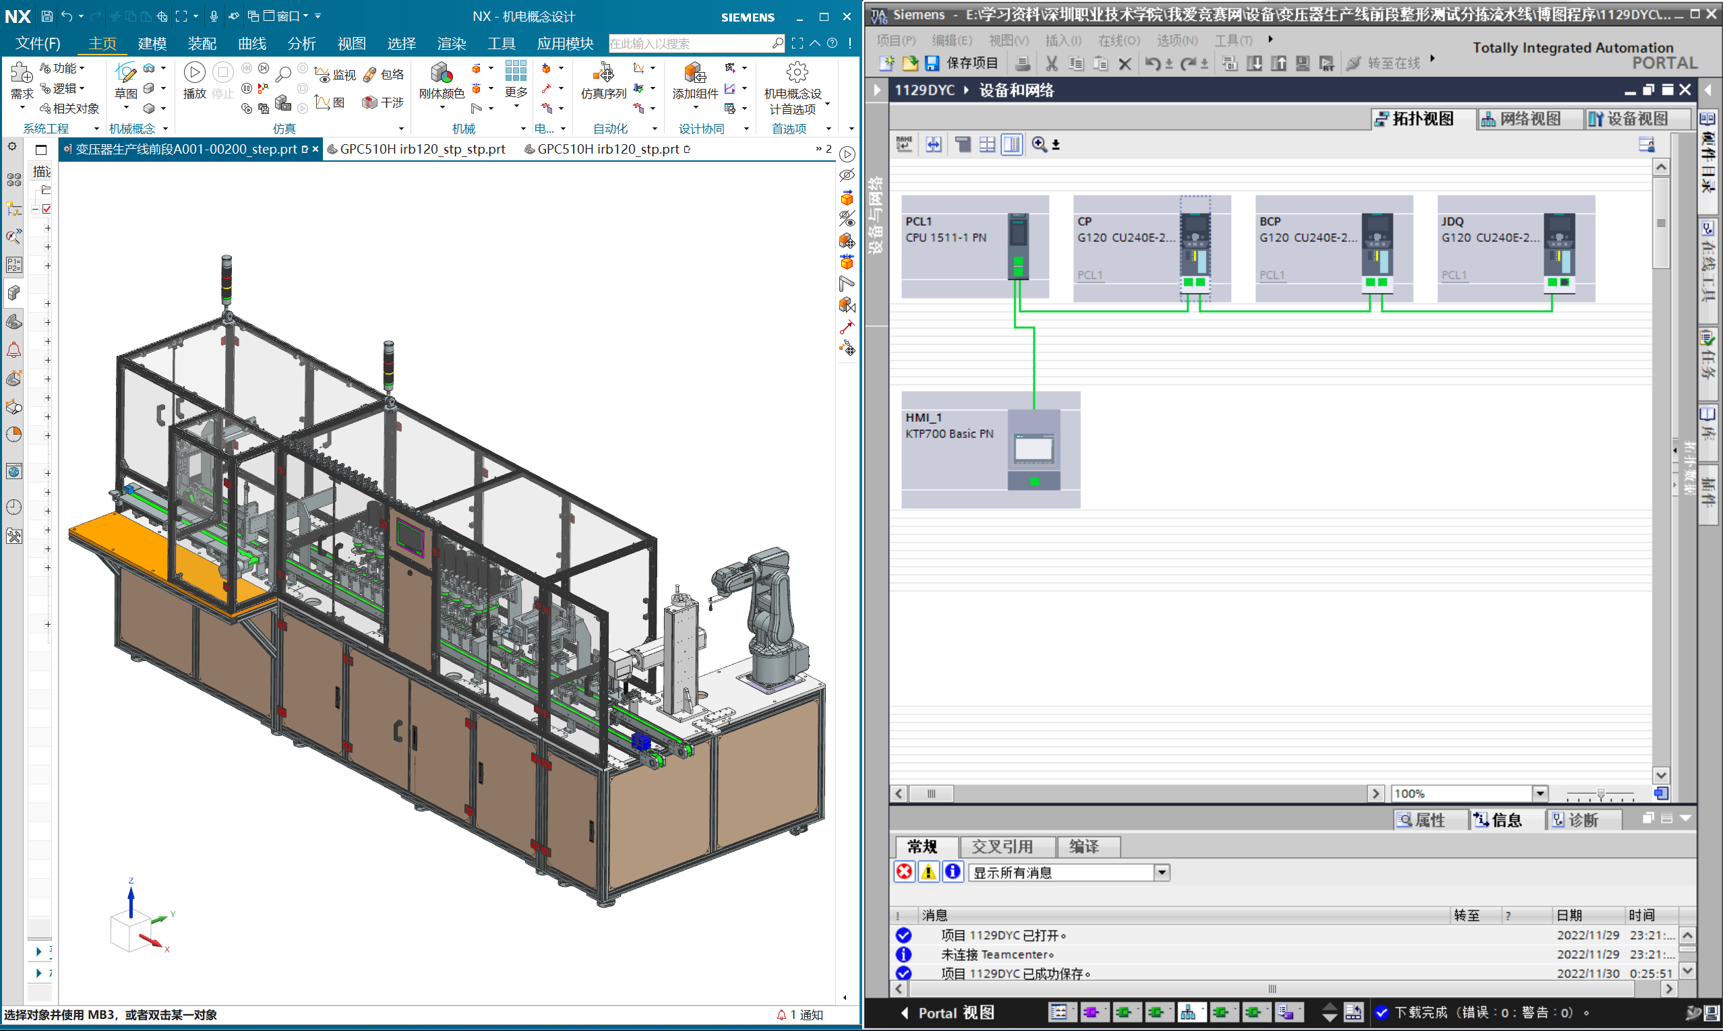Image resolution: width=1723 pixels, height=1031 pixels.
Task: Open the 100% zoom level dropdown
Action: pyautogui.click(x=1540, y=793)
